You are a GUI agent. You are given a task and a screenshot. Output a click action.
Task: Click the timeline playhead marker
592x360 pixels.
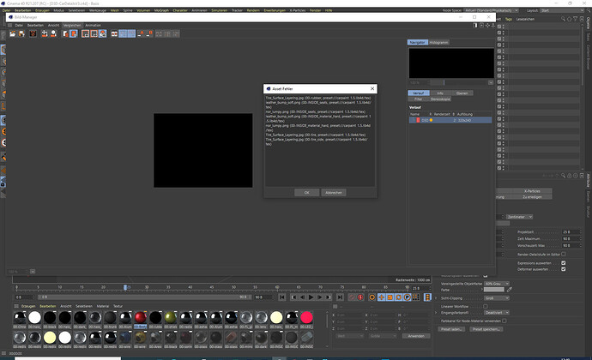[x=125, y=287]
